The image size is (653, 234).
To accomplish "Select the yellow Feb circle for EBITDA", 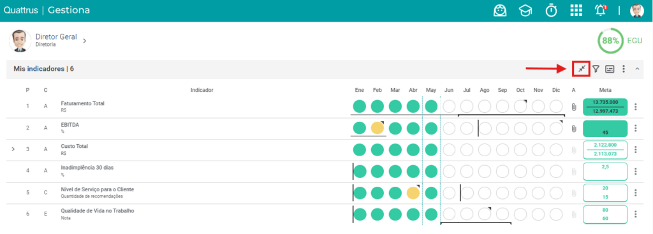I will [378, 128].
